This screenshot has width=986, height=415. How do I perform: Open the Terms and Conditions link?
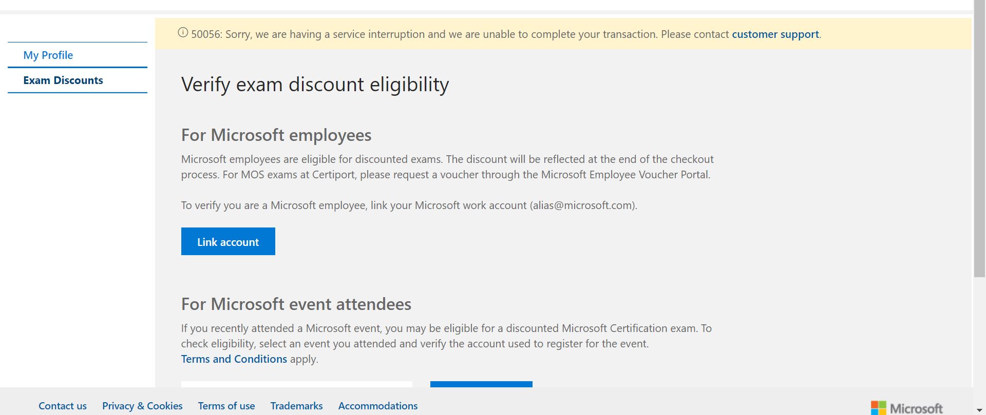(234, 359)
